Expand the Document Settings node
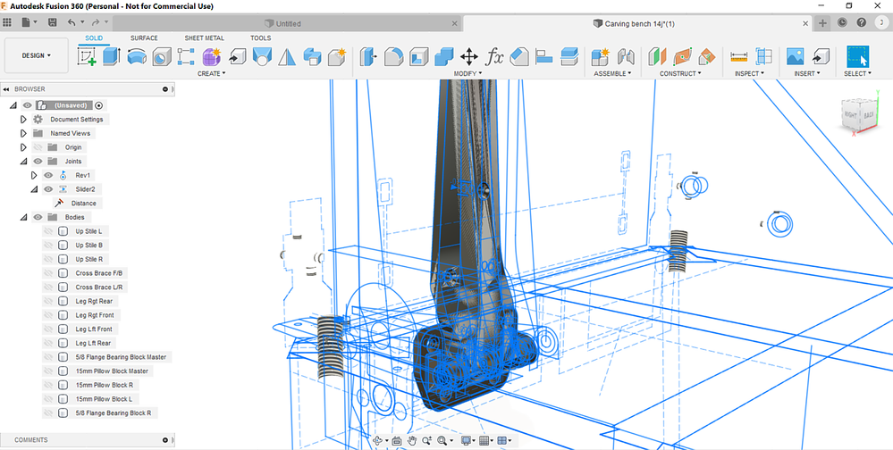The height and width of the screenshot is (450, 893). [23, 120]
